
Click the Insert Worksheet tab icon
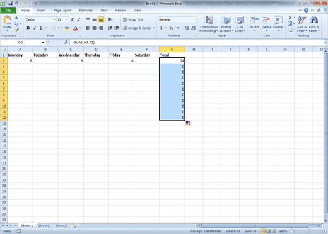[74, 226]
